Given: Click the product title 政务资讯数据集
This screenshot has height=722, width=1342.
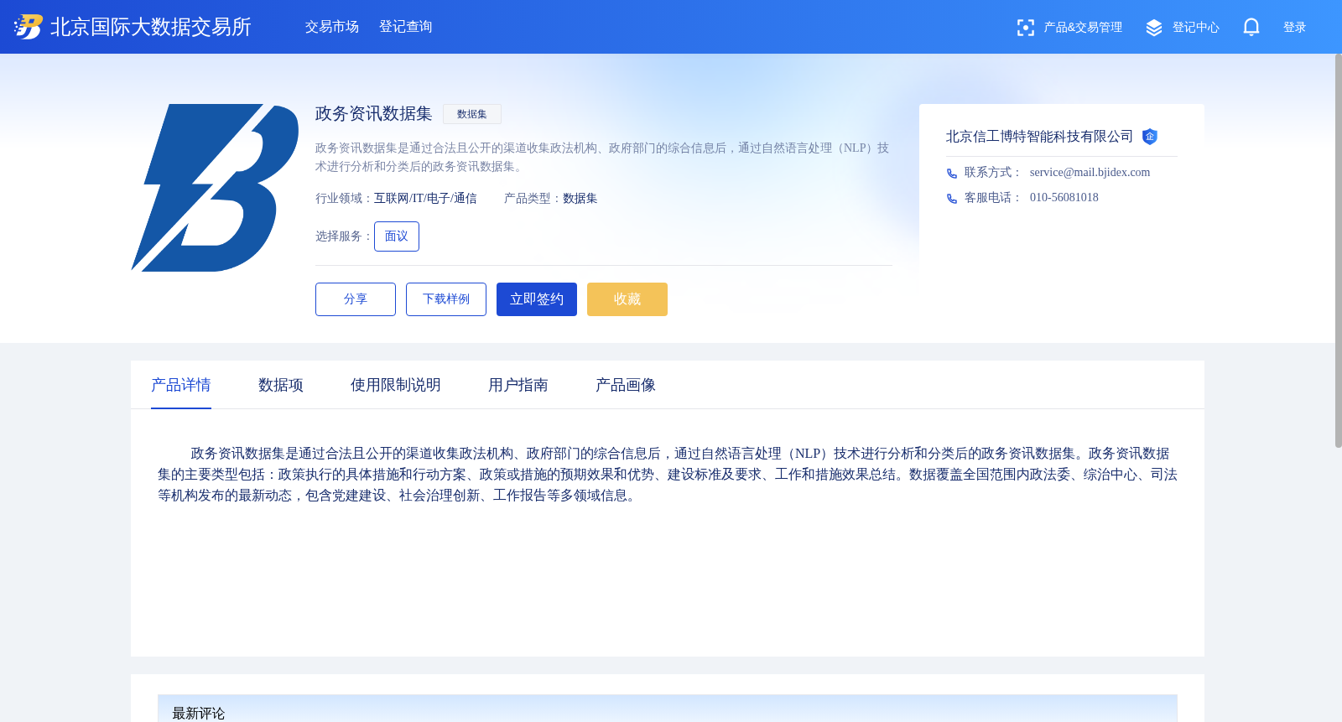Looking at the screenshot, I should 374,113.
